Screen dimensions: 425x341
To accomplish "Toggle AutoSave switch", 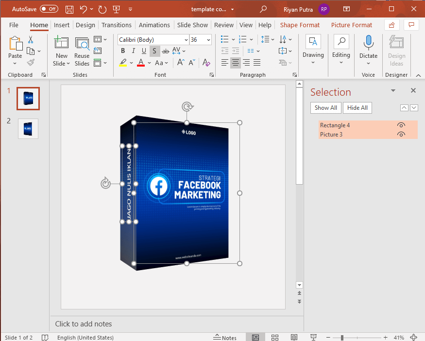I will tap(49, 9).
